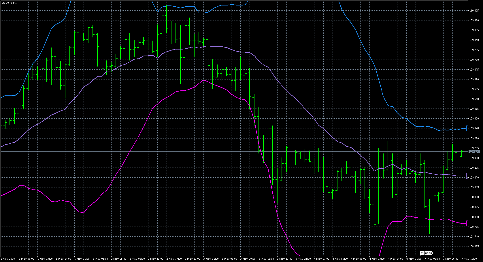Click the 109.290 price level label
Screen dimensions: 483x262
click(474, 138)
